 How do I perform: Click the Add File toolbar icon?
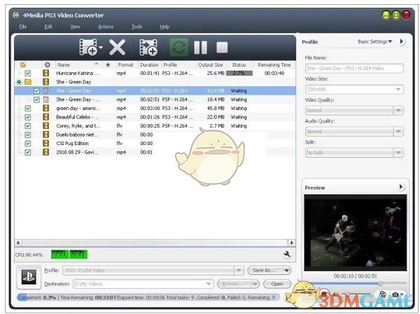point(89,48)
